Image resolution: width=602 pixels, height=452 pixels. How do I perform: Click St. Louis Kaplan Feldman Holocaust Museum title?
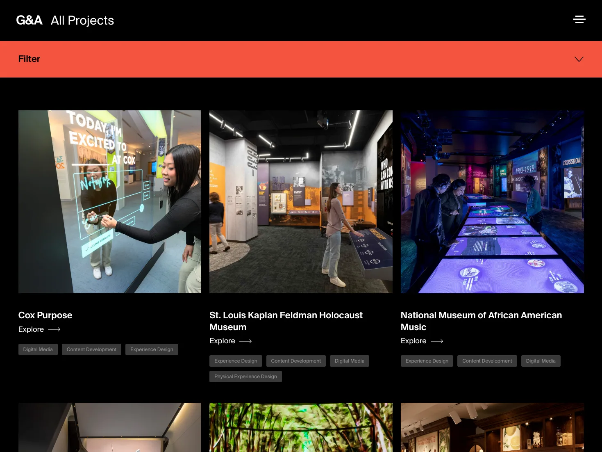click(x=286, y=321)
